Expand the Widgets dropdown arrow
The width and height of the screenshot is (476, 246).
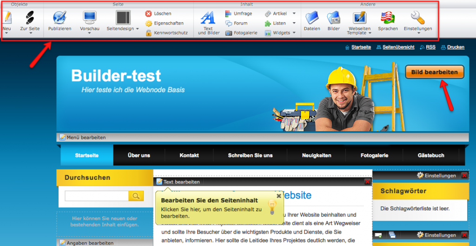[294, 33]
